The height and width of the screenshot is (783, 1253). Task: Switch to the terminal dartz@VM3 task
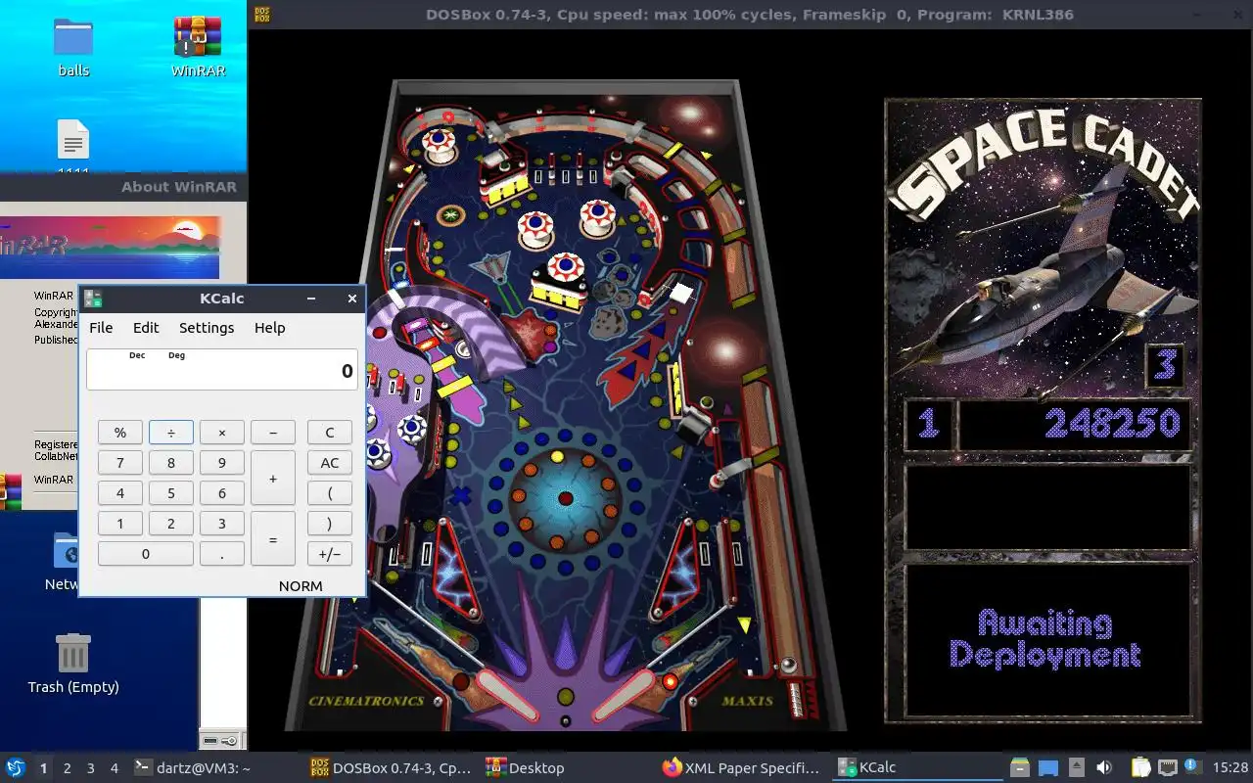[192, 767]
